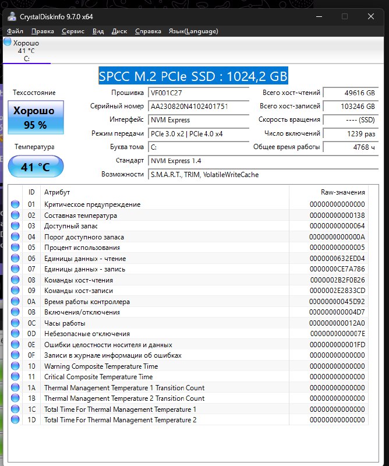Click the Серийный номер value field

click(198, 107)
